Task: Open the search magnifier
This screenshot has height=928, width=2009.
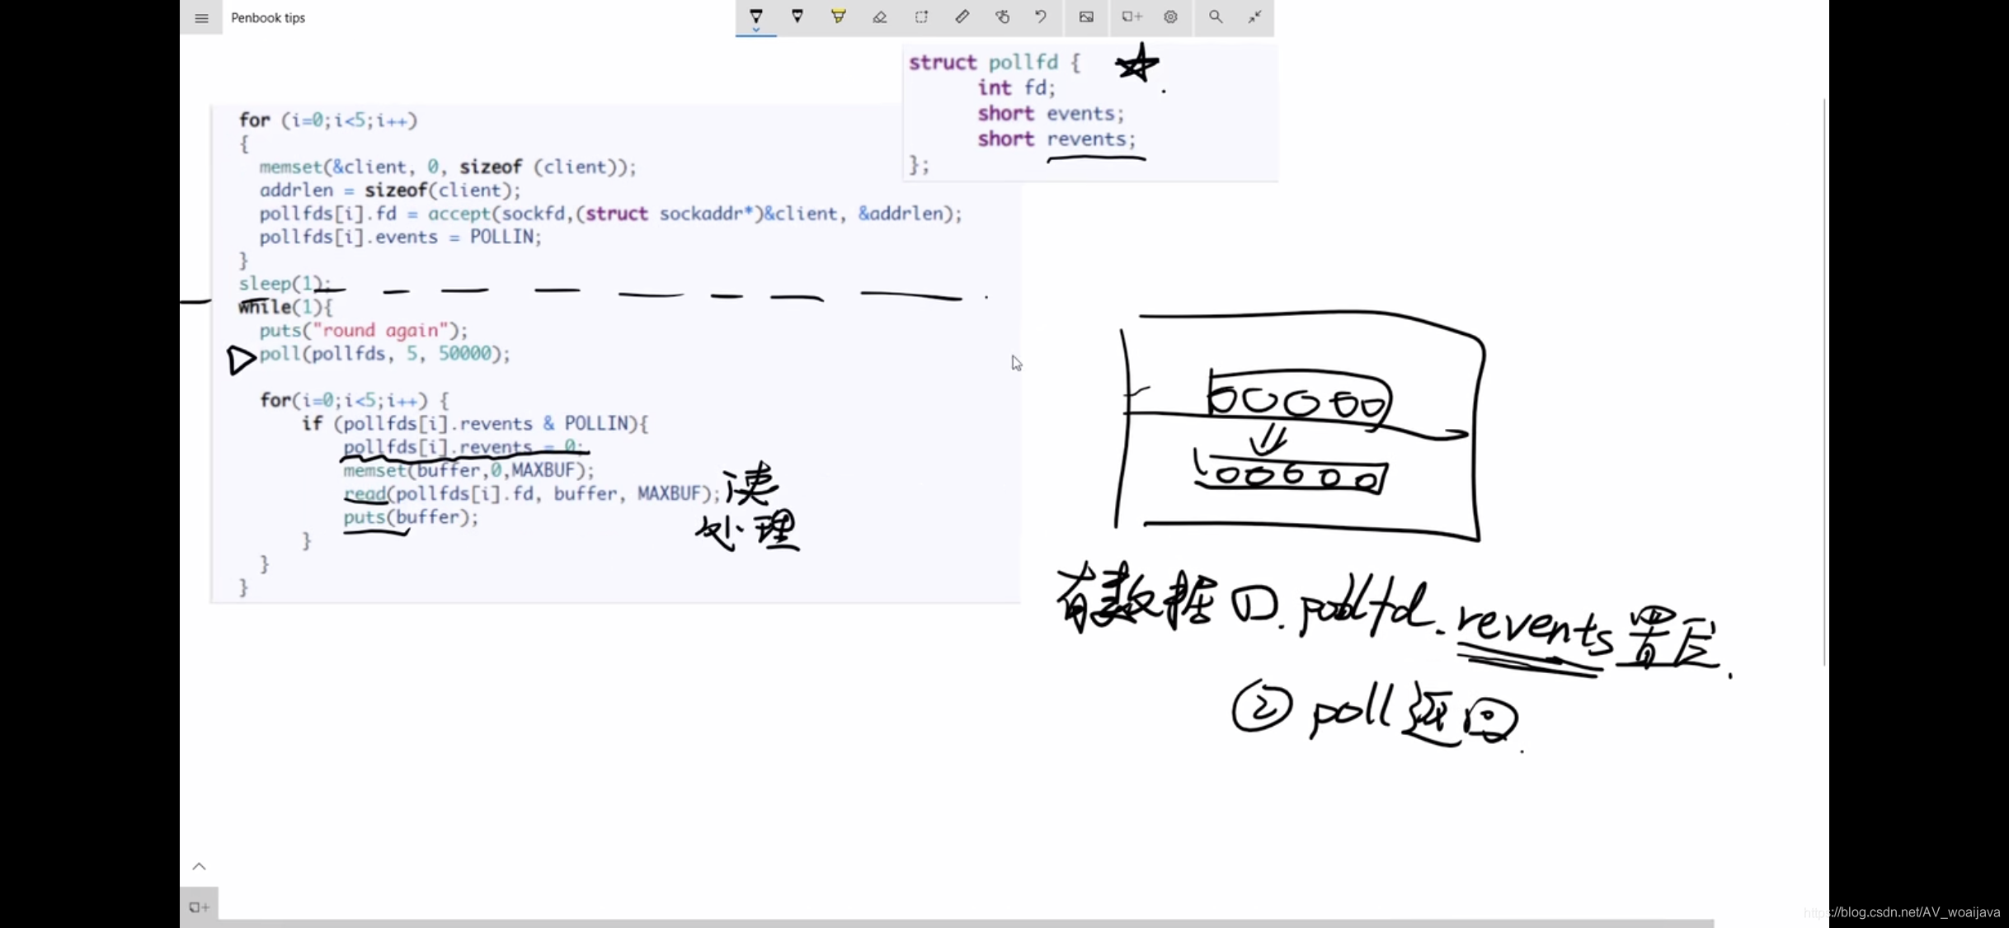Action: click(1215, 16)
